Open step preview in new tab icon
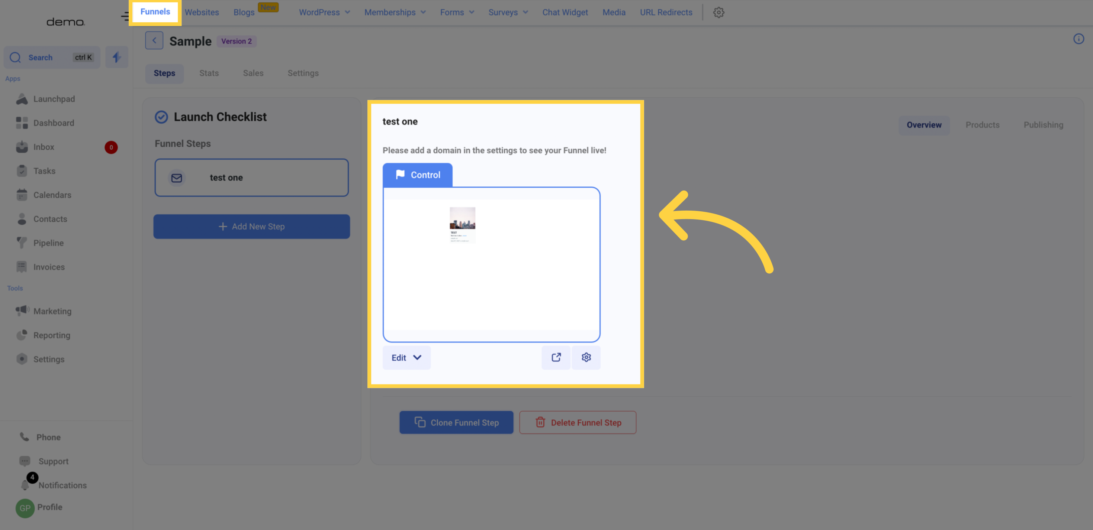The height and width of the screenshot is (530, 1093). click(556, 357)
